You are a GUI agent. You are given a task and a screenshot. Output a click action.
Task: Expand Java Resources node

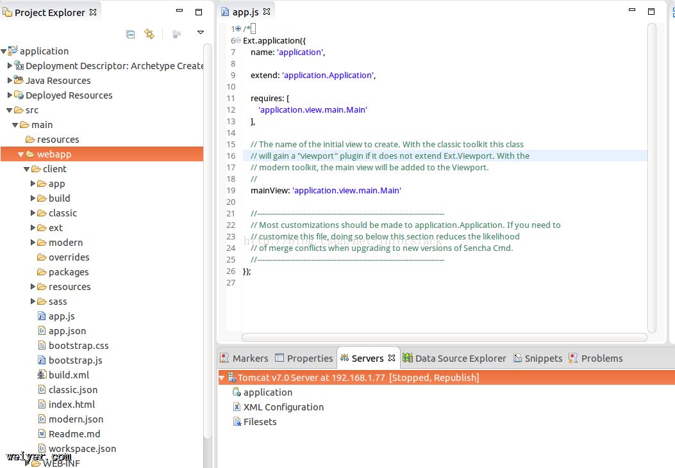10,81
